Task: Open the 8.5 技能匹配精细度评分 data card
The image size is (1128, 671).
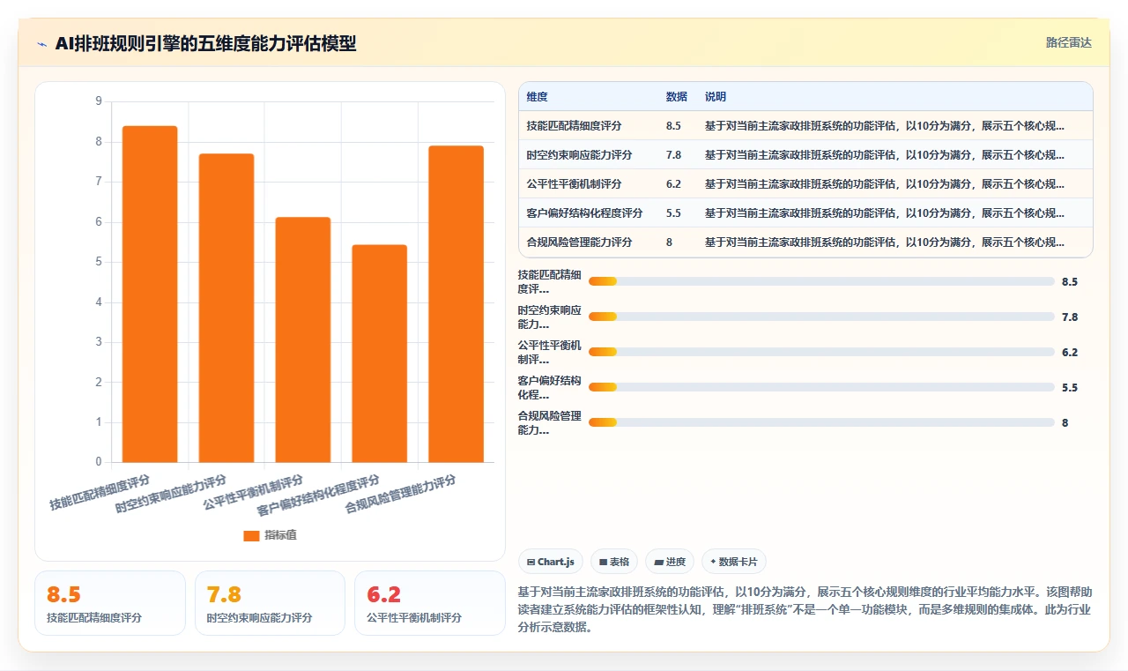Action: pos(110,603)
